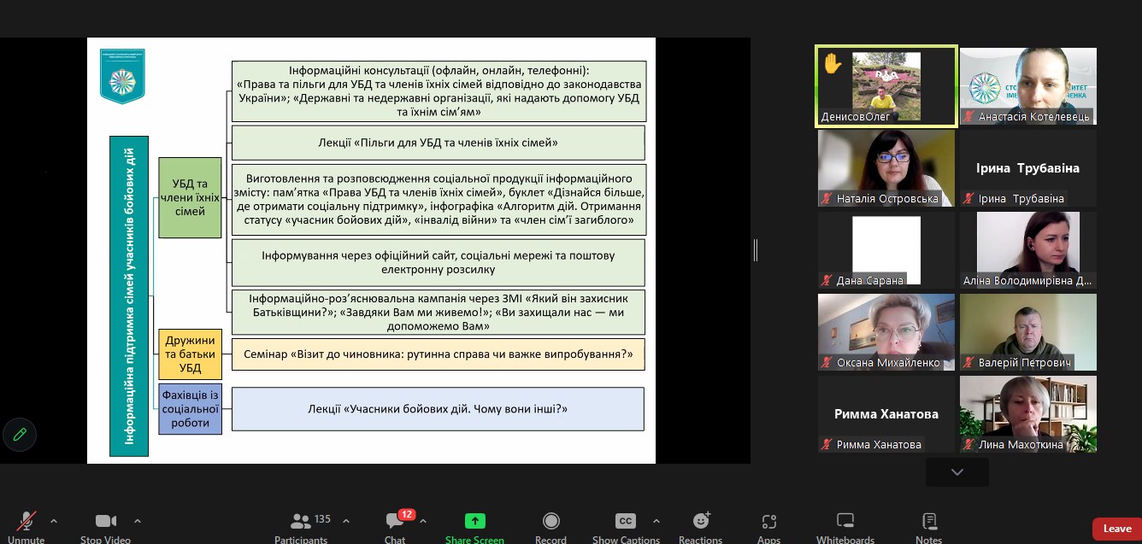This screenshot has width=1142, height=544.
Task: Unmute the microphone
Action: 26,522
